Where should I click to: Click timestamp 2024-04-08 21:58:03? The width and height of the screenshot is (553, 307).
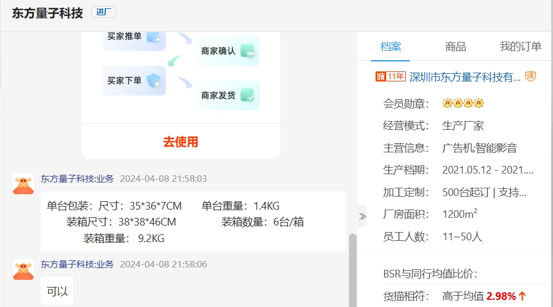click(163, 179)
